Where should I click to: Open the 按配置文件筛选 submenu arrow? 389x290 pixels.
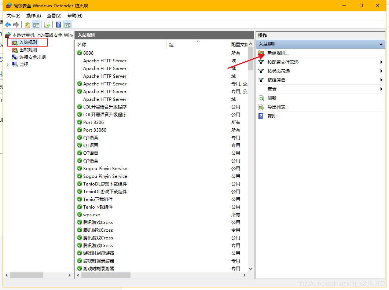pos(381,62)
